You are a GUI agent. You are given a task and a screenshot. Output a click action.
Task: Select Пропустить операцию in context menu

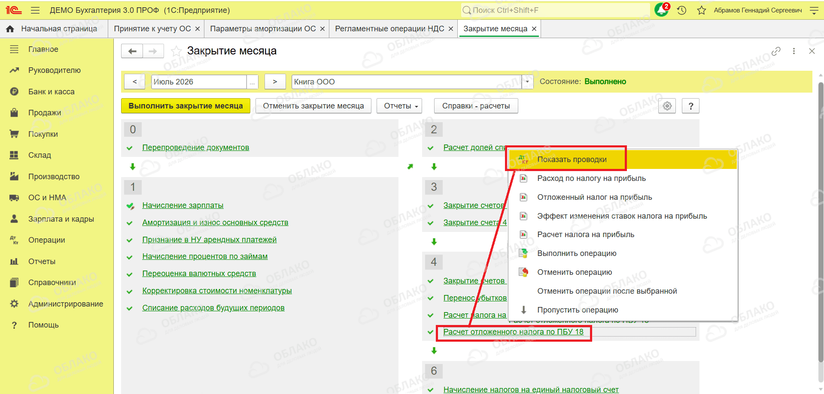click(623, 310)
